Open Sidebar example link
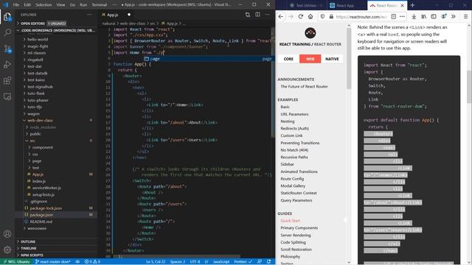 pyautogui.click(x=287, y=164)
